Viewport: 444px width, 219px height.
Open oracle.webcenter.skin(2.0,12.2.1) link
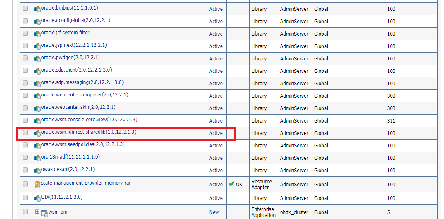(x=78, y=107)
